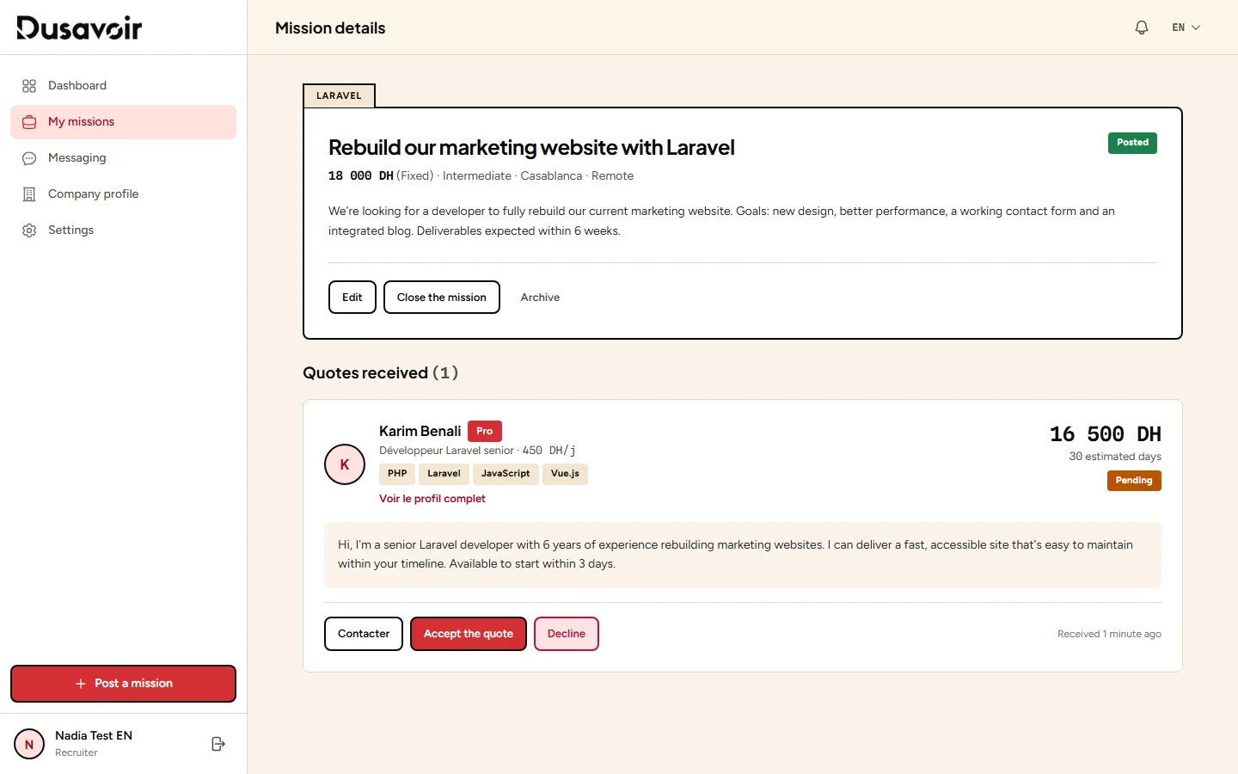Viewport: 1238px width, 774px height.
Task: Click the Karim Benali name
Action: click(420, 431)
